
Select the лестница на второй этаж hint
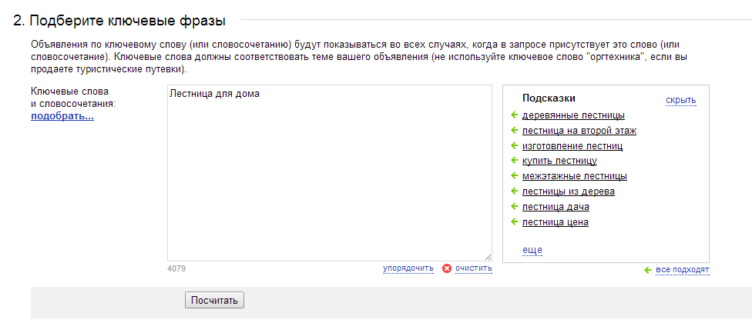pos(579,131)
